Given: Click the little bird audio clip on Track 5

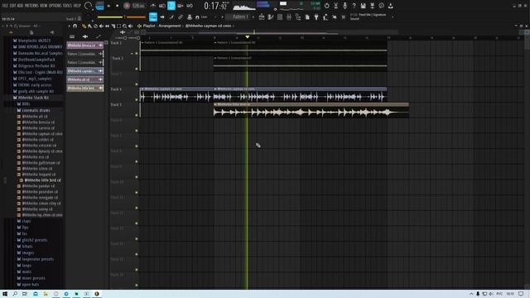Looking at the screenshot, I should point(311,110).
